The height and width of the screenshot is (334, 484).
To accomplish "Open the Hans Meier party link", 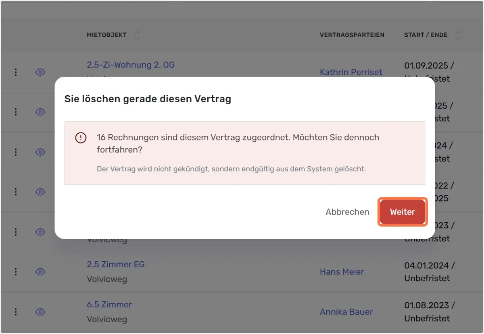I will tap(342, 272).
